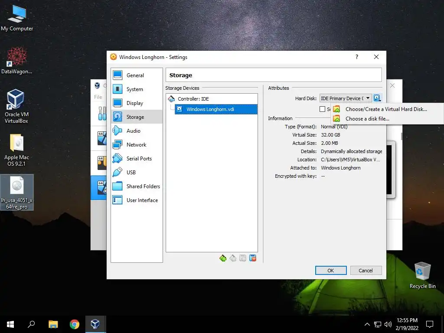Viewport: 444px width, 333px height.
Task: Open the Shared Folders settings category
Action: click(x=137, y=186)
